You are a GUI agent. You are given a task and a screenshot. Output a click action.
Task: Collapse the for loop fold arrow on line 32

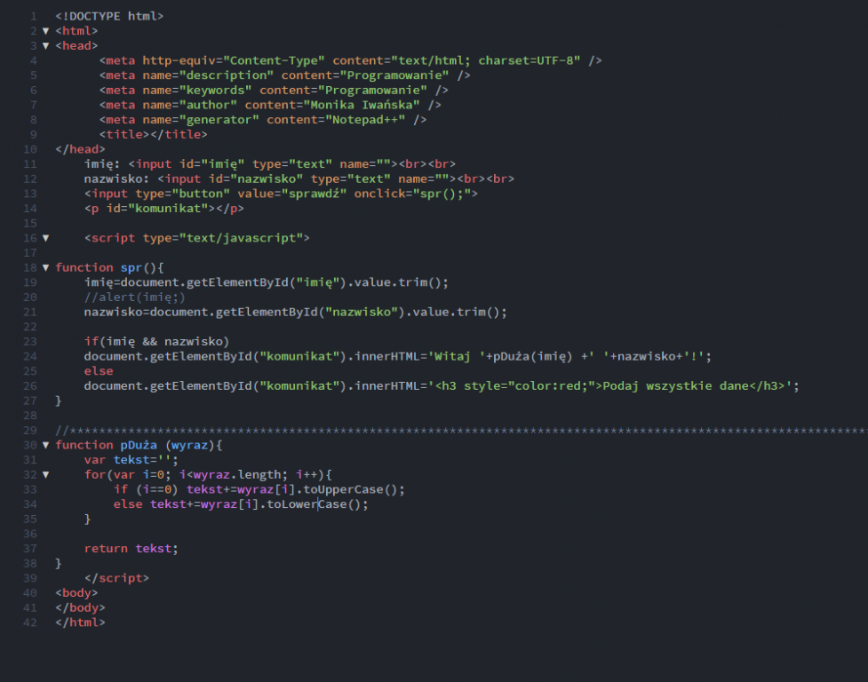pyautogui.click(x=46, y=474)
